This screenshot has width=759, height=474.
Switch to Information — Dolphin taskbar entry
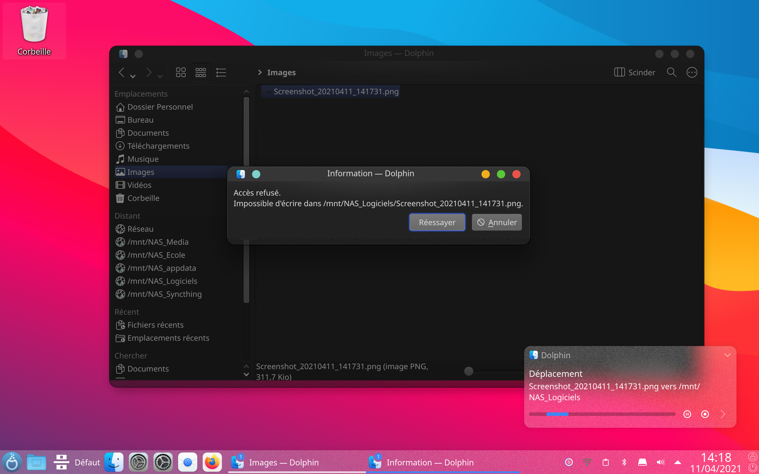(x=443, y=462)
